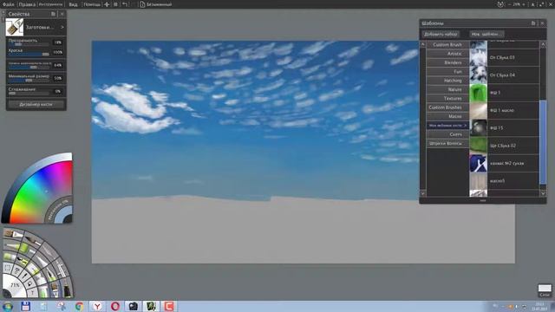
Task: Choose the канвас №2 сухая preset
Action: point(505,164)
